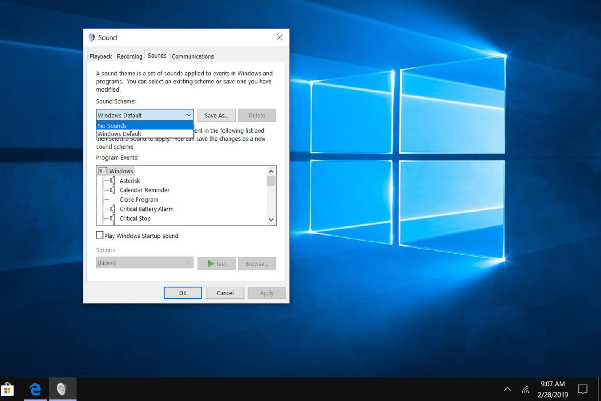The image size is (601, 401).
Task: Click the Program Events scrollbar thumb
Action: (271, 181)
